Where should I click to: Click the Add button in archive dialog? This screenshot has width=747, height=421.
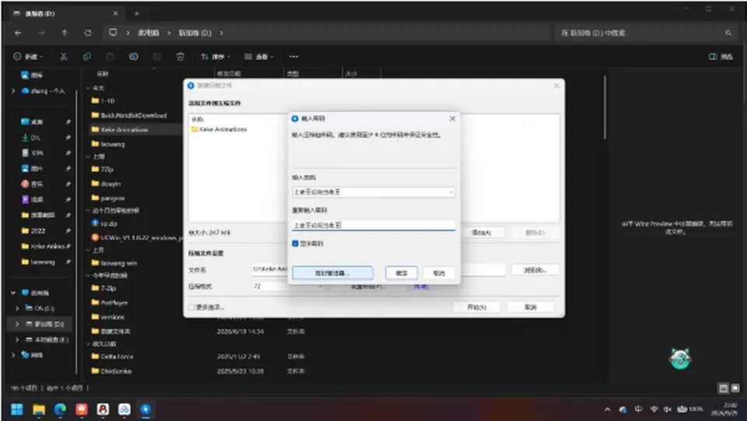coord(481,233)
